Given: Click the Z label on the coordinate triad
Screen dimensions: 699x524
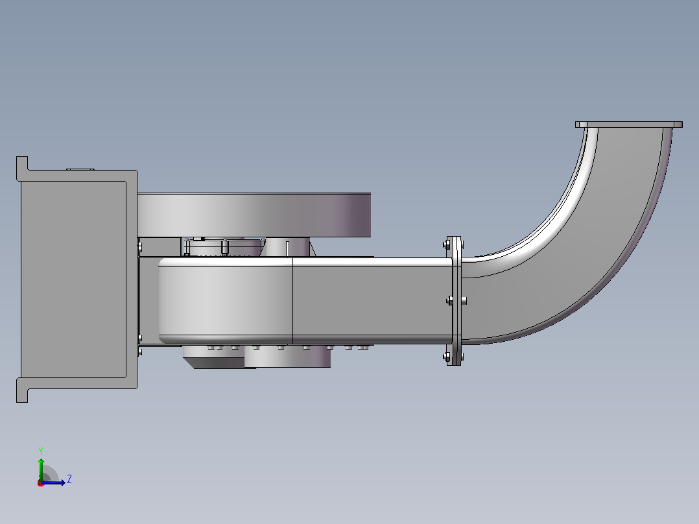Looking at the screenshot, I should click(x=69, y=479).
